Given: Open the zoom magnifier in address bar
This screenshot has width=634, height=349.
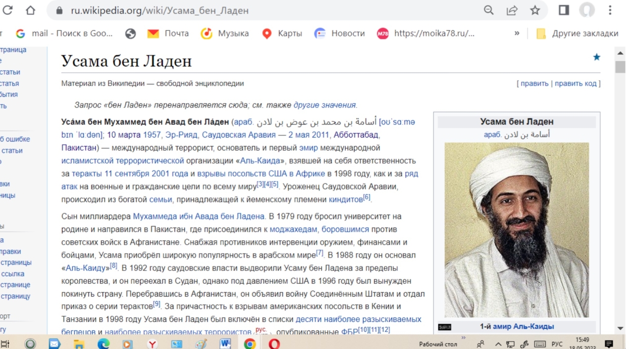Looking at the screenshot, I should point(488,10).
